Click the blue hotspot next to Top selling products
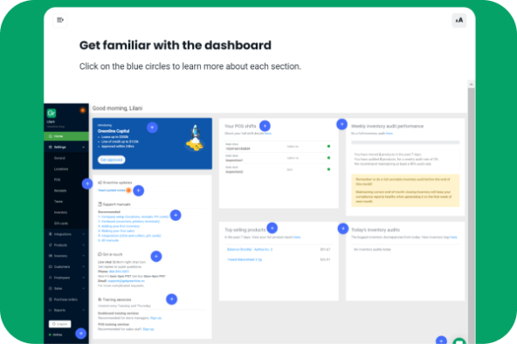Screen dimensions: 517x344 [272, 228]
